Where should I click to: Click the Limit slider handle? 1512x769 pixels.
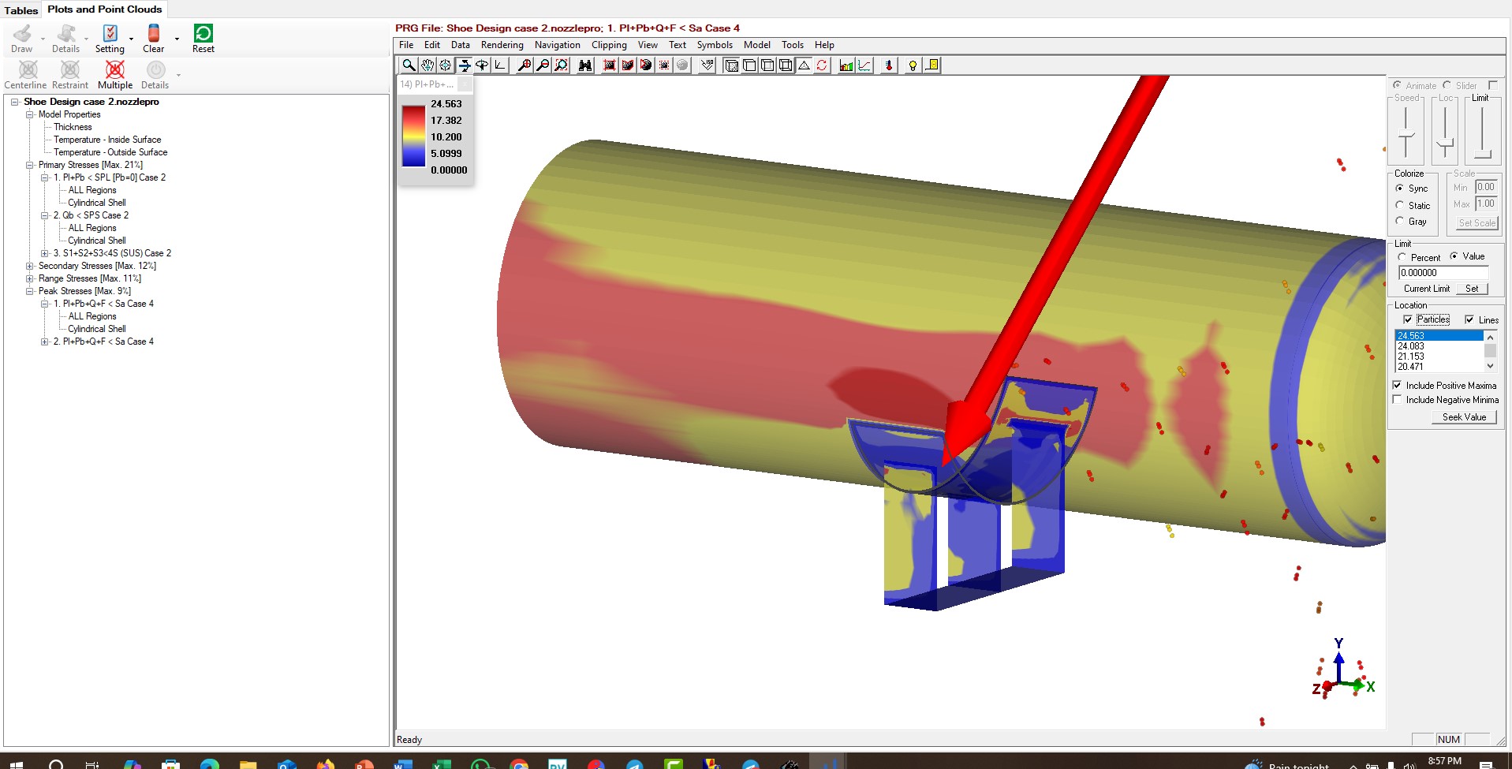coord(1482,154)
